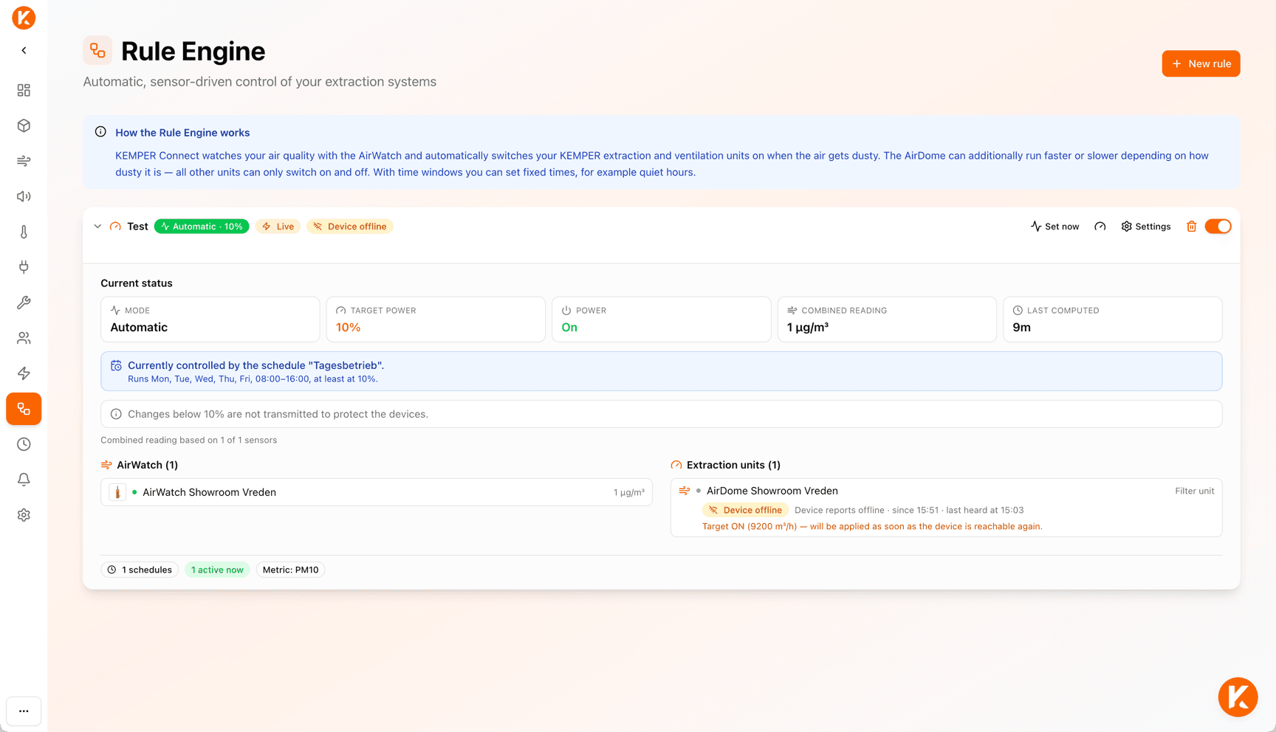Open the wind air-quality icon in sidebar
1276x732 pixels.
24,161
